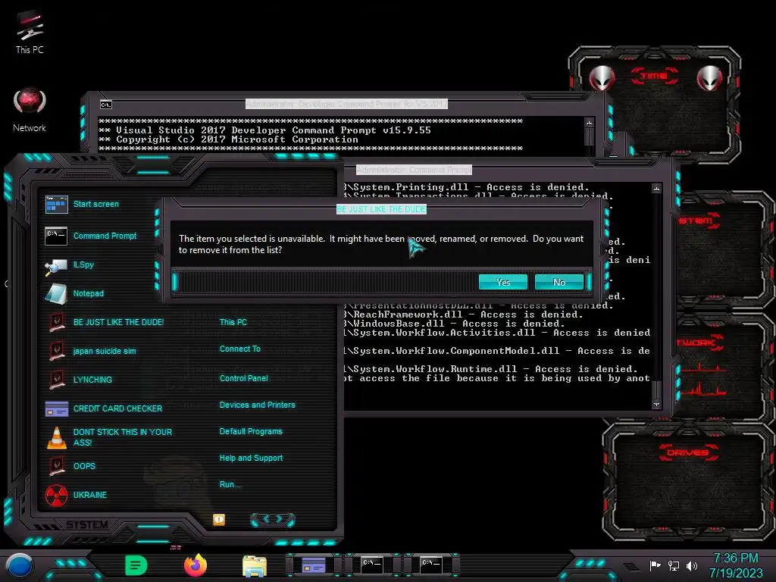776x582 pixels.
Task: Open This PC desktop icon
Action: pos(30,32)
